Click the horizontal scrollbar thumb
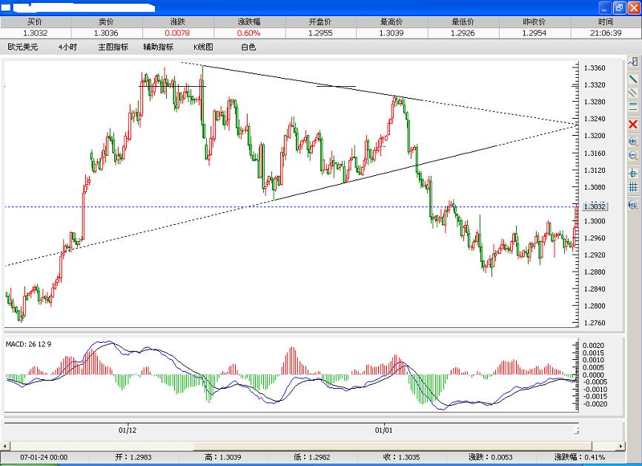This screenshot has width=642, height=466. click(393, 446)
